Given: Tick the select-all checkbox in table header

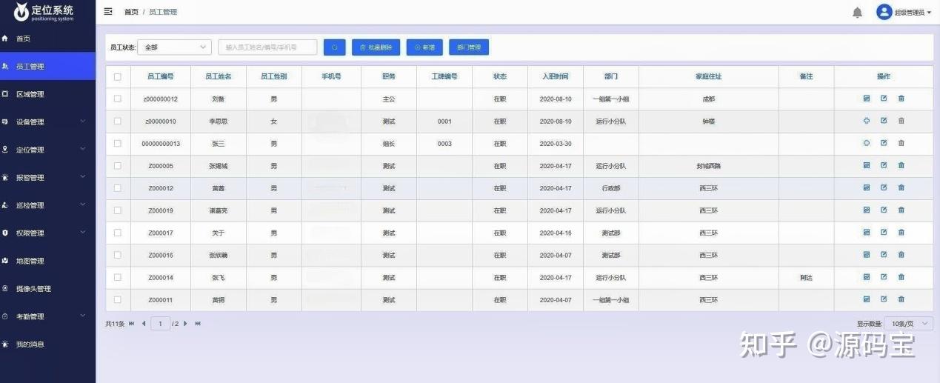Looking at the screenshot, I should pos(117,76).
